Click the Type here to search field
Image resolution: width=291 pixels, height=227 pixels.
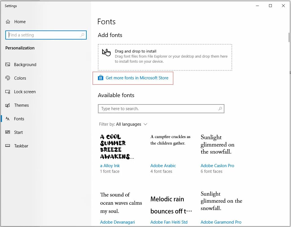pyautogui.click(x=161, y=109)
